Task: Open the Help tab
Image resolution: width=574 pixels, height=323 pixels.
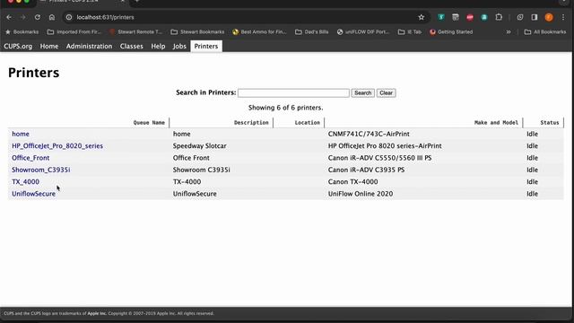Action: pyautogui.click(x=158, y=46)
